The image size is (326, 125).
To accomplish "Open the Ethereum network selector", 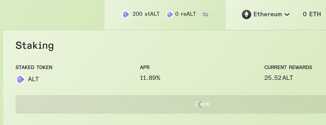I will [x=266, y=14].
